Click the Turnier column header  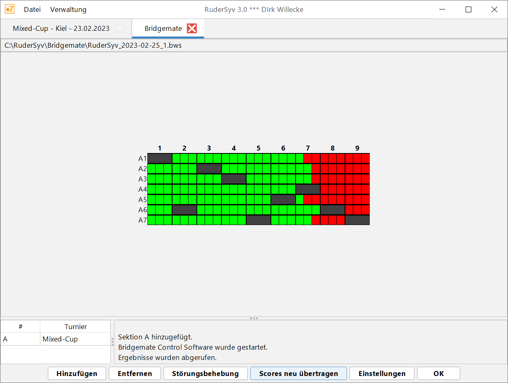coord(75,327)
